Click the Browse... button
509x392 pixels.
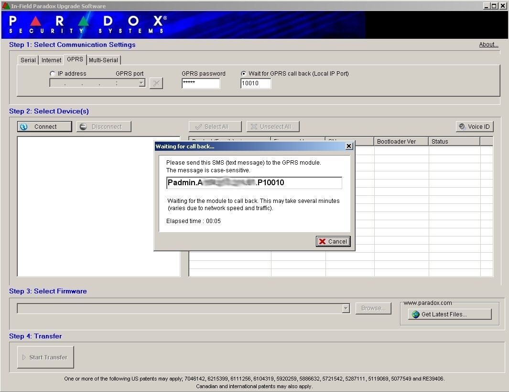[373, 308]
